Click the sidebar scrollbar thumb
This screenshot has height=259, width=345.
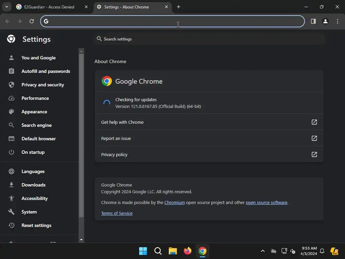(x=82, y=136)
